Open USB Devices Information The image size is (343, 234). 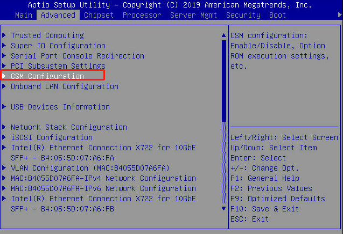(60, 107)
